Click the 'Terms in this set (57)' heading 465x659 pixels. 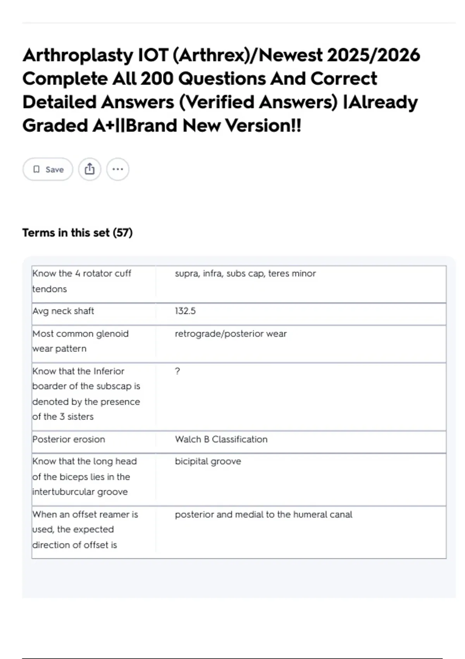click(77, 233)
